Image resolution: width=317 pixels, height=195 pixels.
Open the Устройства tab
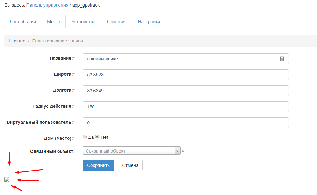coord(83,22)
